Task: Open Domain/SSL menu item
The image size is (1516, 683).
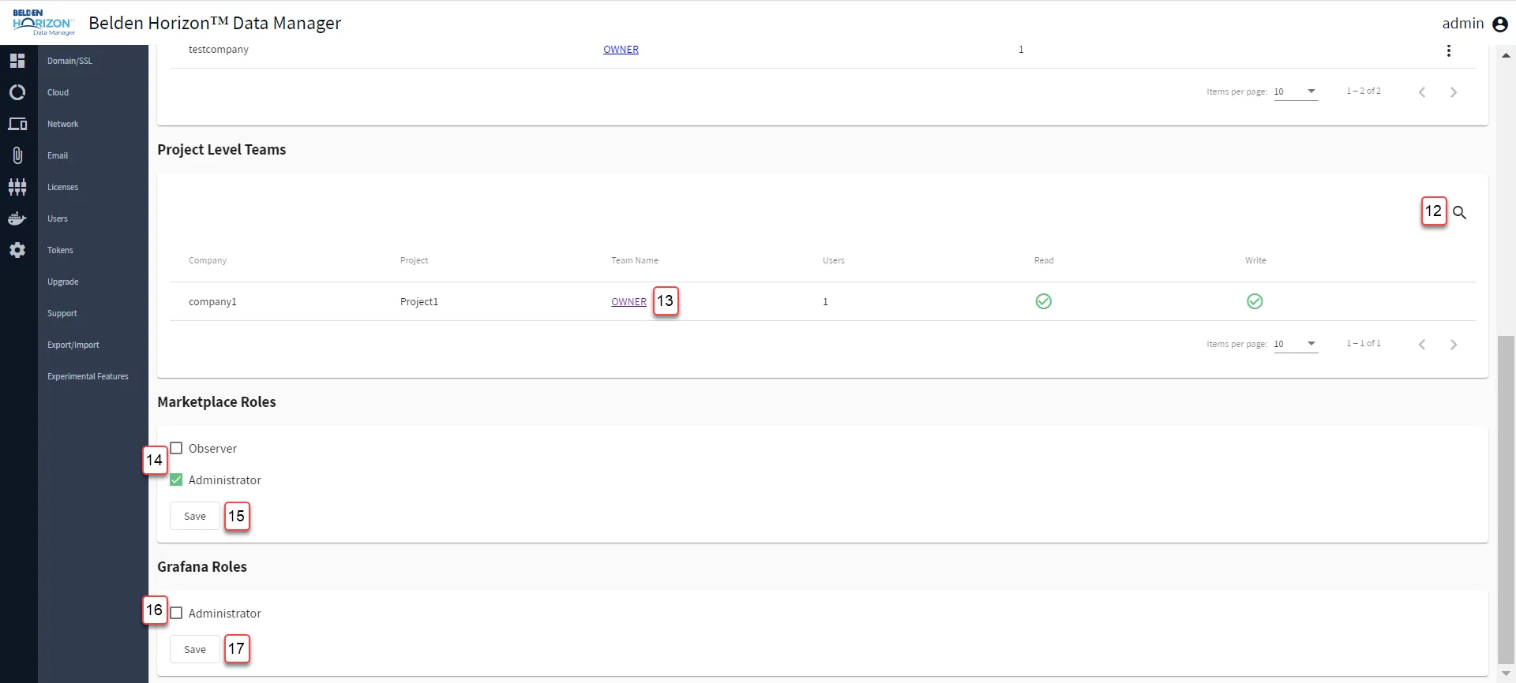Action: [69, 61]
